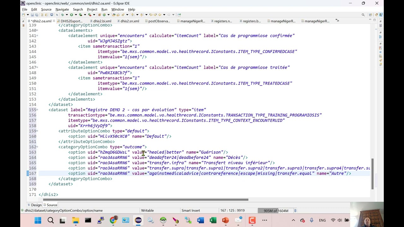Screen dimensions: 404x227
Task: Select the Java EE perspective icon
Action: [x=381, y=15]
